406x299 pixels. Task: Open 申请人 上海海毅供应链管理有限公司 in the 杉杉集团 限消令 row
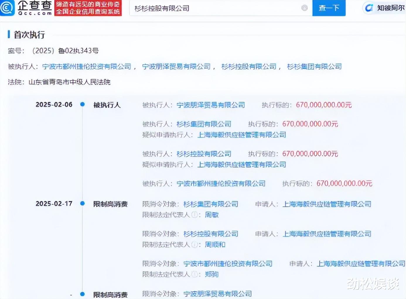coord(327,204)
